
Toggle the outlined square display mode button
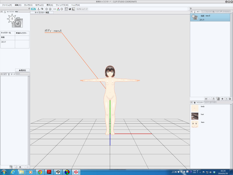66,9
